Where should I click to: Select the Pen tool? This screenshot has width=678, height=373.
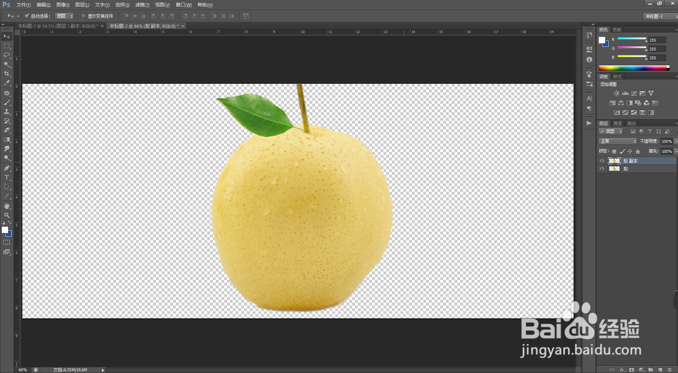(7, 168)
